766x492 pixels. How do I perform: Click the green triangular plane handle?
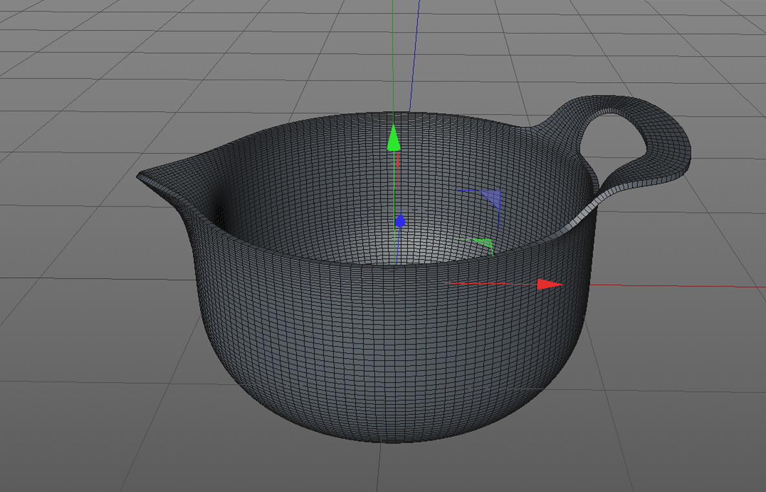click(x=484, y=244)
